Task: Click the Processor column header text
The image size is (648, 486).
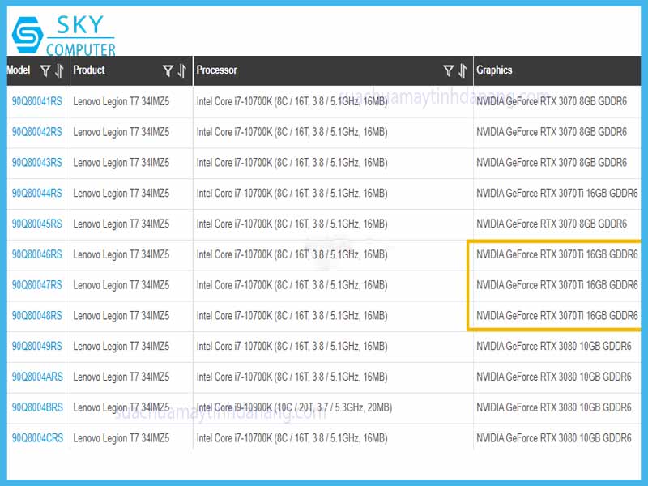Action: click(216, 70)
